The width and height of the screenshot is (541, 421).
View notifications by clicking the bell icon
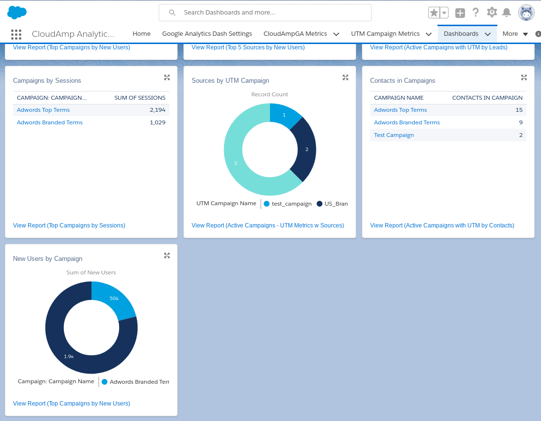pyautogui.click(x=507, y=13)
